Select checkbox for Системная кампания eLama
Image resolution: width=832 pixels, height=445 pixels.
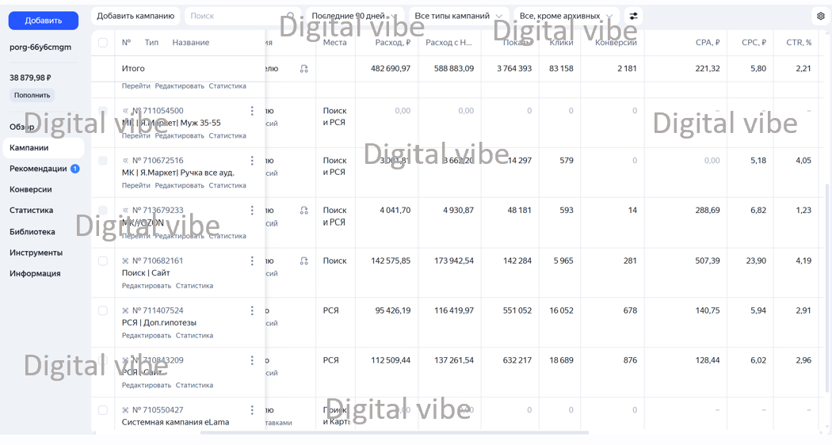pos(103,410)
